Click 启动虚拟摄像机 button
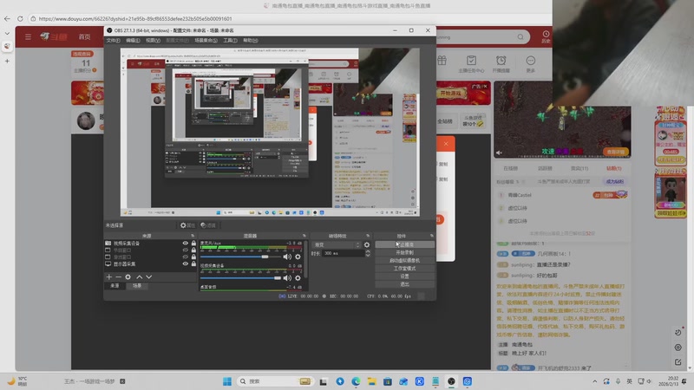This screenshot has width=694, height=390. [x=404, y=261]
